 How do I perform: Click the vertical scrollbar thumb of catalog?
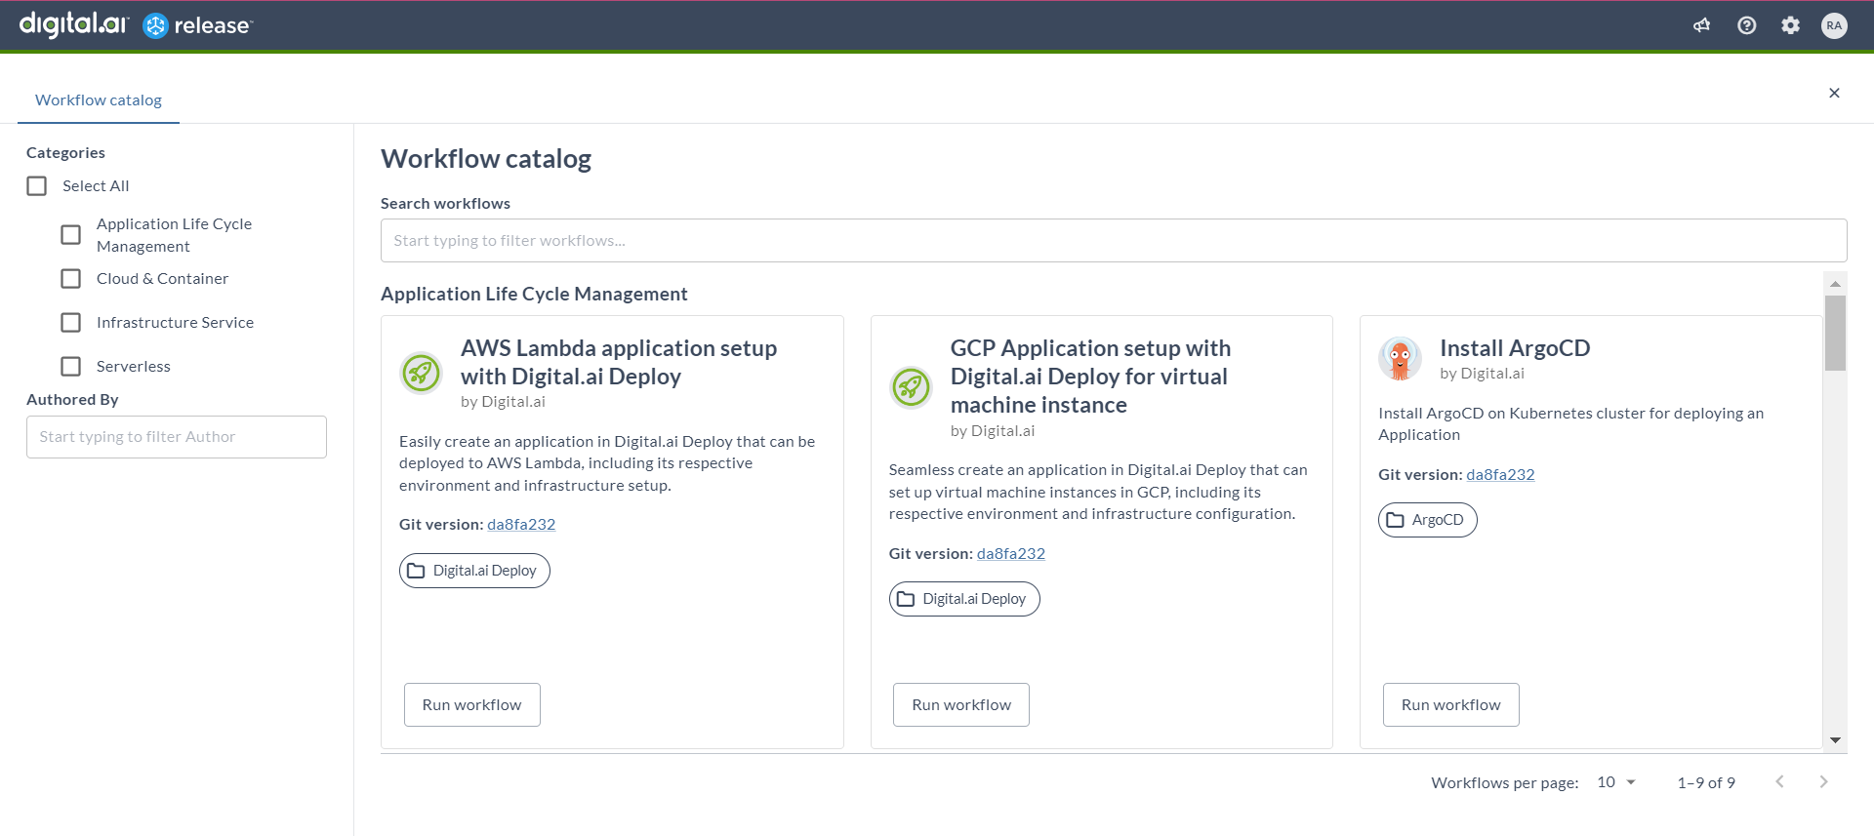[x=1835, y=333]
